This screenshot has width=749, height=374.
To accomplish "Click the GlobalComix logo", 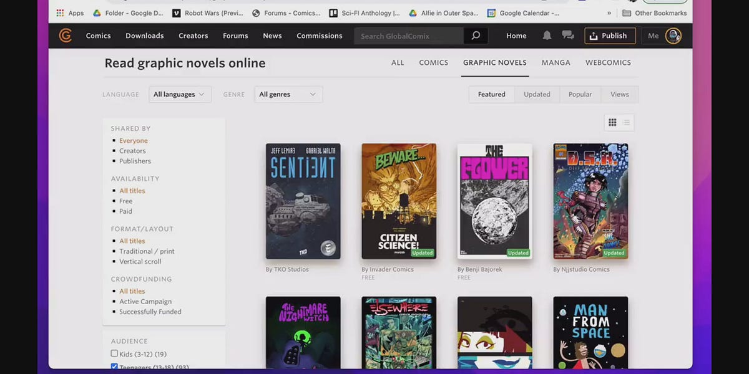I will tap(65, 36).
